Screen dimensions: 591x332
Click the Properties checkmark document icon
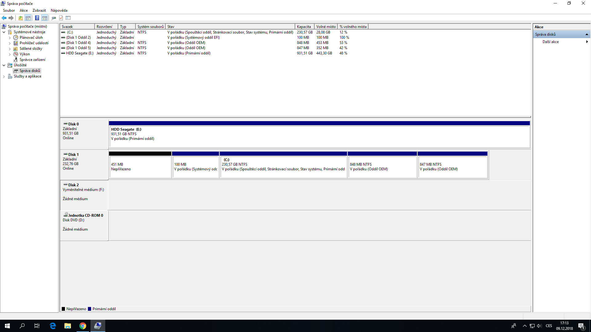click(61, 18)
